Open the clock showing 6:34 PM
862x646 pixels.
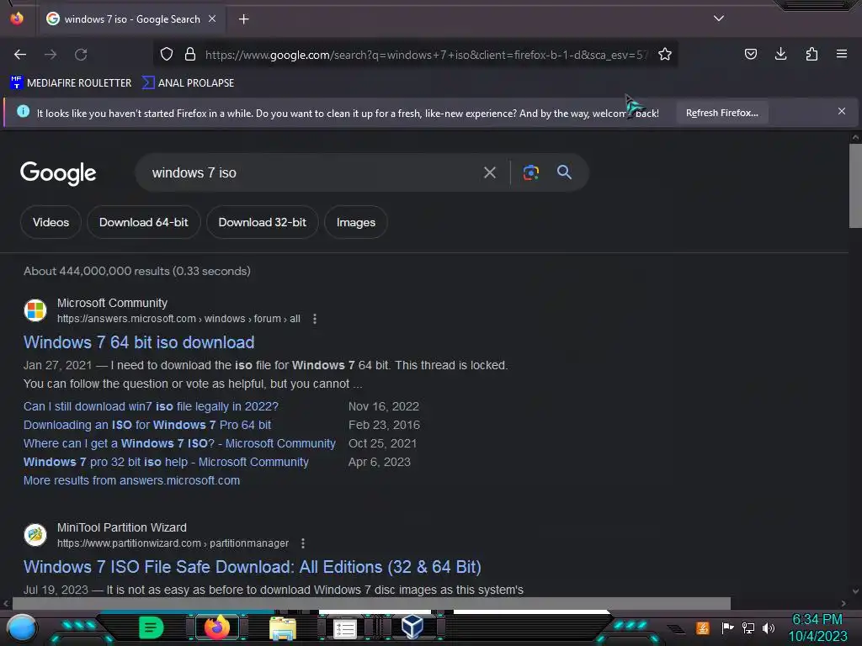pos(817,627)
